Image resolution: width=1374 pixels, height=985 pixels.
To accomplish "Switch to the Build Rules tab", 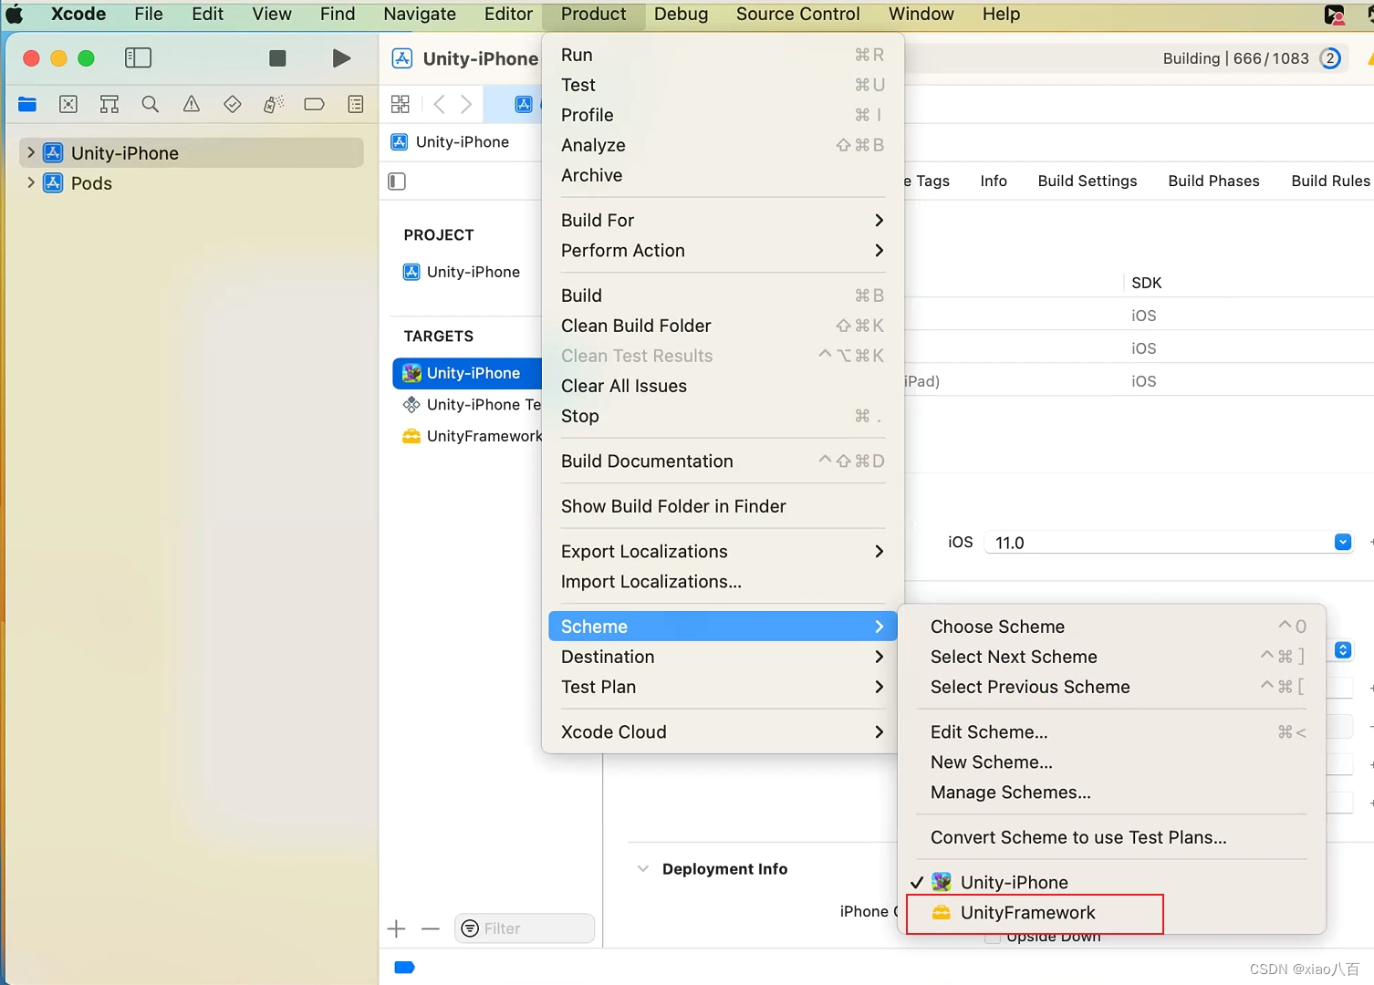I will click(1330, 181).
